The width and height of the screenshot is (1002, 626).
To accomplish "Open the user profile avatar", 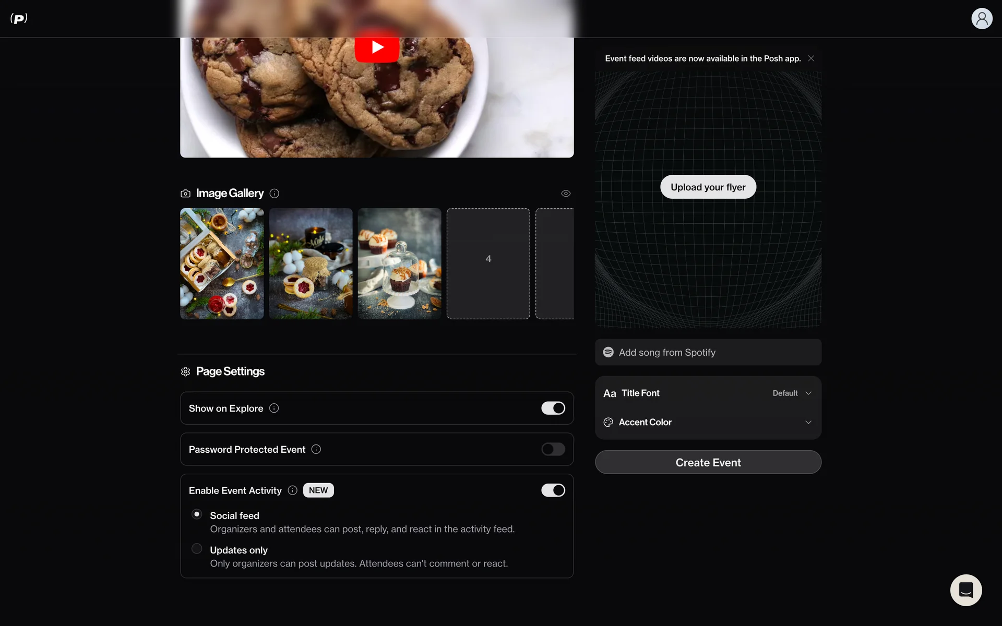I will click(981, 19).
